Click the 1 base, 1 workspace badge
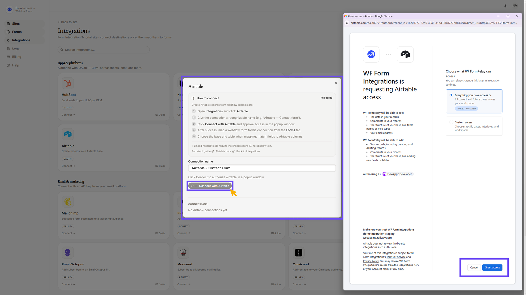526x295 pixels. coord(466,108)
